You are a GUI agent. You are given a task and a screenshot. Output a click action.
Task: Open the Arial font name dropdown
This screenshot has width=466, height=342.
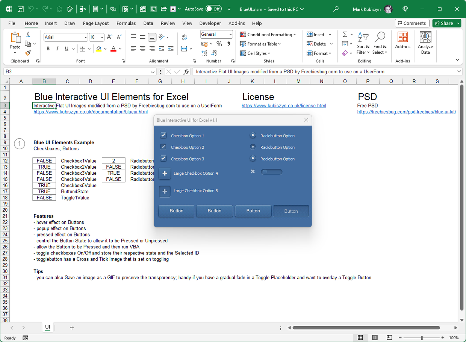pos(85,37)
